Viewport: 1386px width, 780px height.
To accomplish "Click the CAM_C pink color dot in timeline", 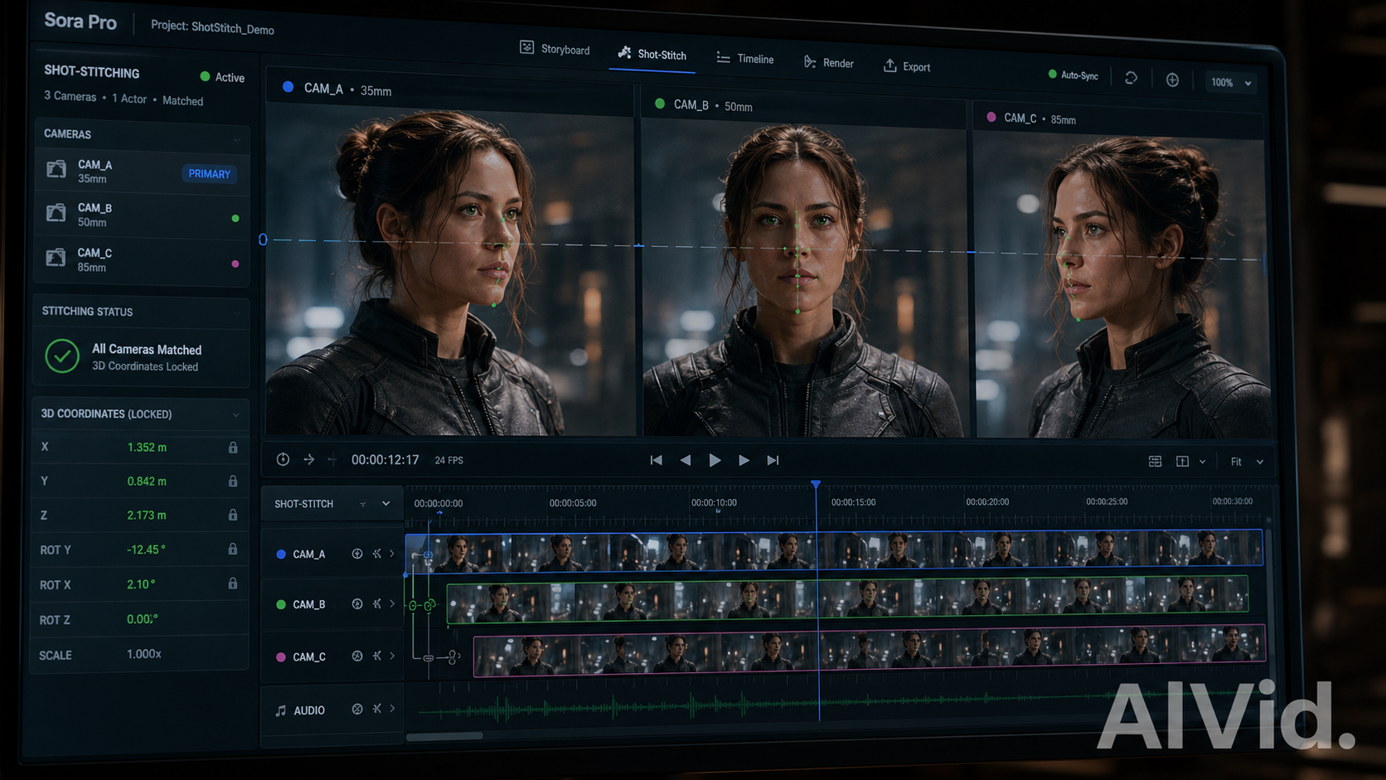I will coord(281,656).
